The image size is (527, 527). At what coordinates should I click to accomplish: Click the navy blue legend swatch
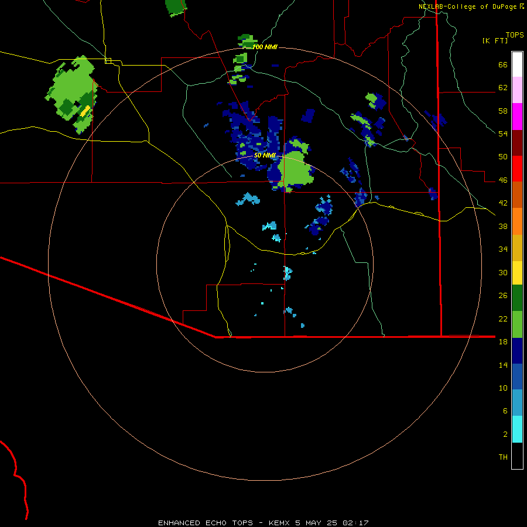[x=517, y=351]
